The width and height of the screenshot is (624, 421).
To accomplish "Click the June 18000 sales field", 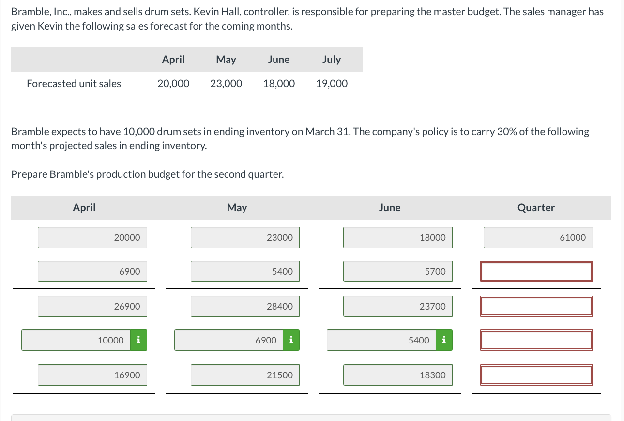I will point(398,237).
